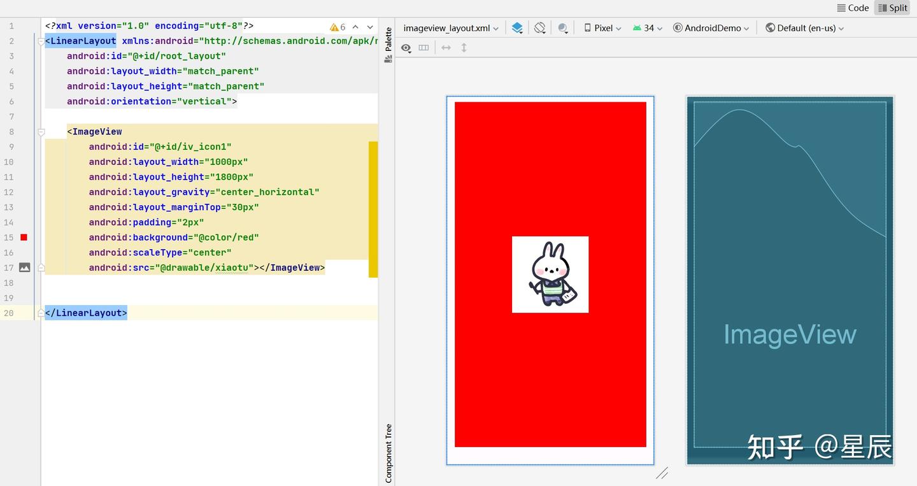Click the yellow warning stripe beside the code
Image resolution: width=917 pixels, height=486 pixels.
(x=373, y=210)
